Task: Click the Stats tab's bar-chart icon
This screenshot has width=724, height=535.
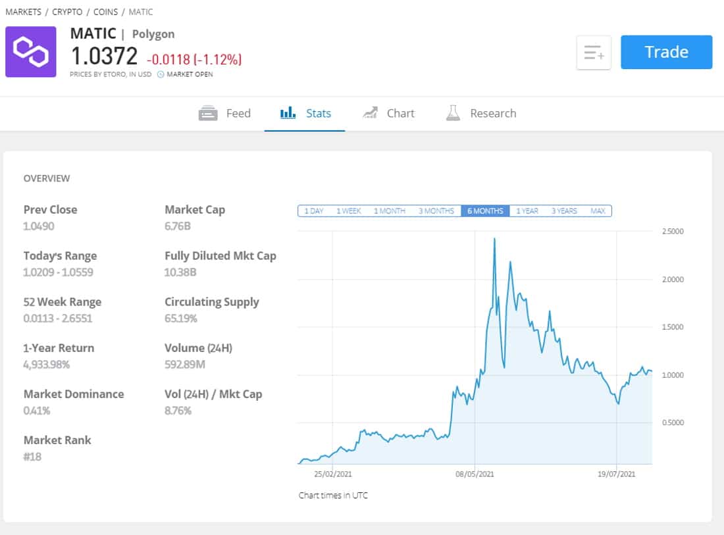Action: tap(288, 113)
